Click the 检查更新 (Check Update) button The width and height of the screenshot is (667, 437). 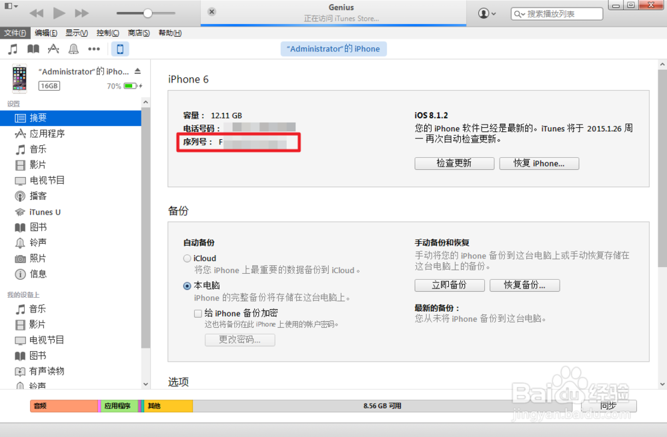pos(454,163)
